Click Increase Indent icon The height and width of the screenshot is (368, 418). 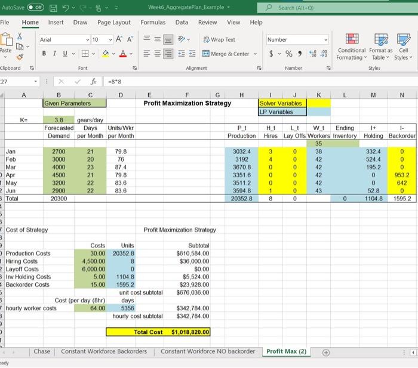point(192,54)
